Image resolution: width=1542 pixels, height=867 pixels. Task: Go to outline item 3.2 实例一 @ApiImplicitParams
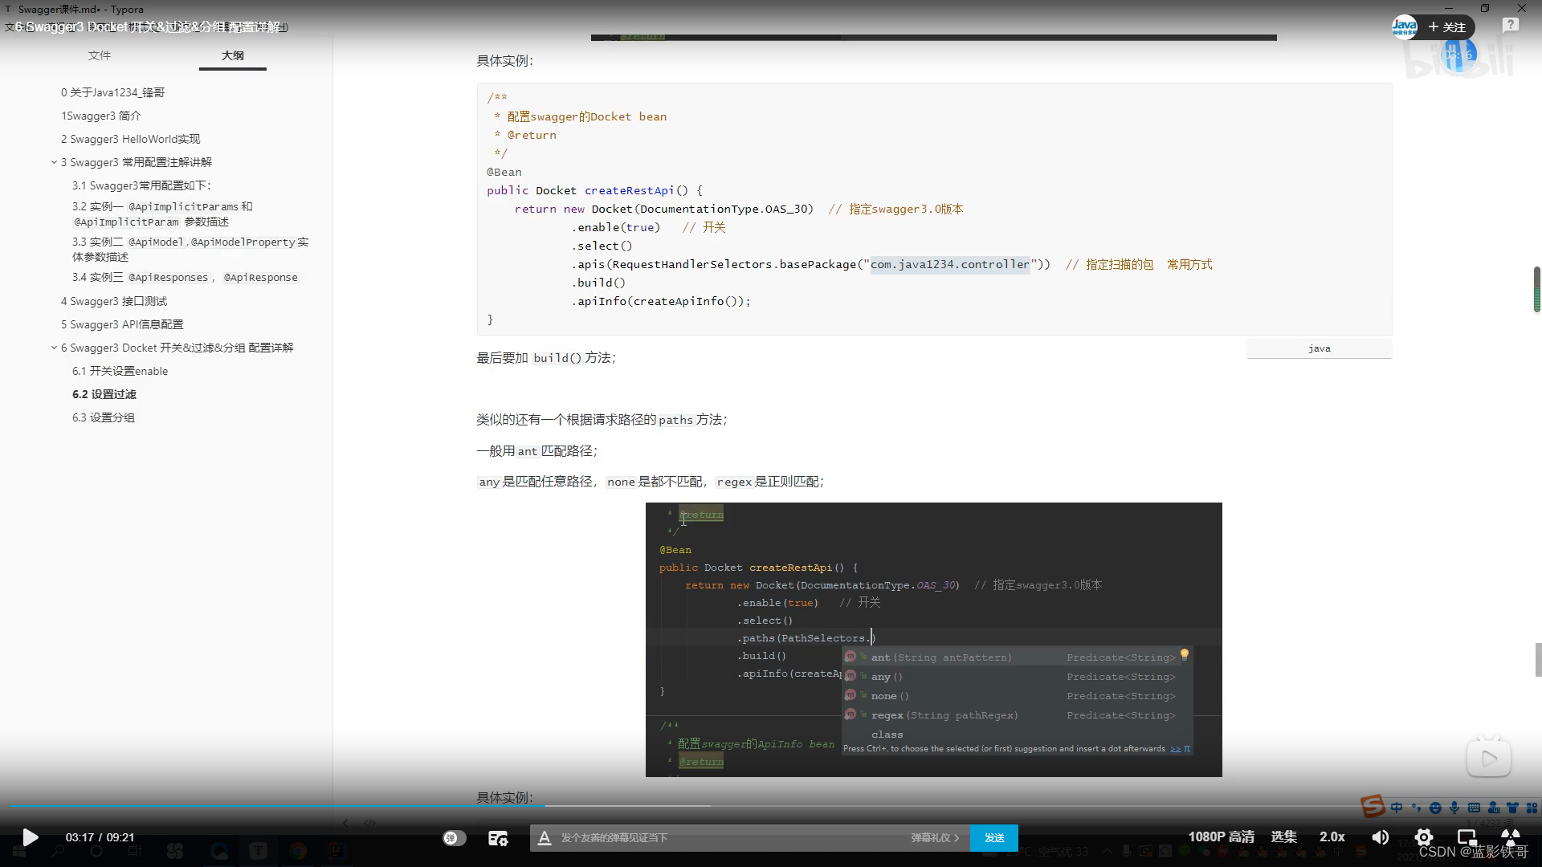tap(162, 214)
